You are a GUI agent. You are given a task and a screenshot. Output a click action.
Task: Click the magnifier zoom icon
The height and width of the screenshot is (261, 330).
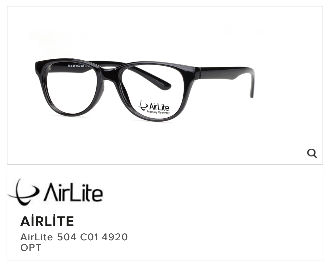(312, 153)
